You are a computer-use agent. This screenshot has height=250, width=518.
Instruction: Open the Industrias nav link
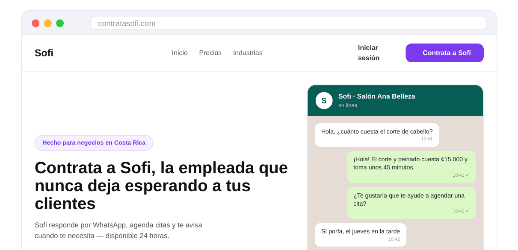[248, 53]
